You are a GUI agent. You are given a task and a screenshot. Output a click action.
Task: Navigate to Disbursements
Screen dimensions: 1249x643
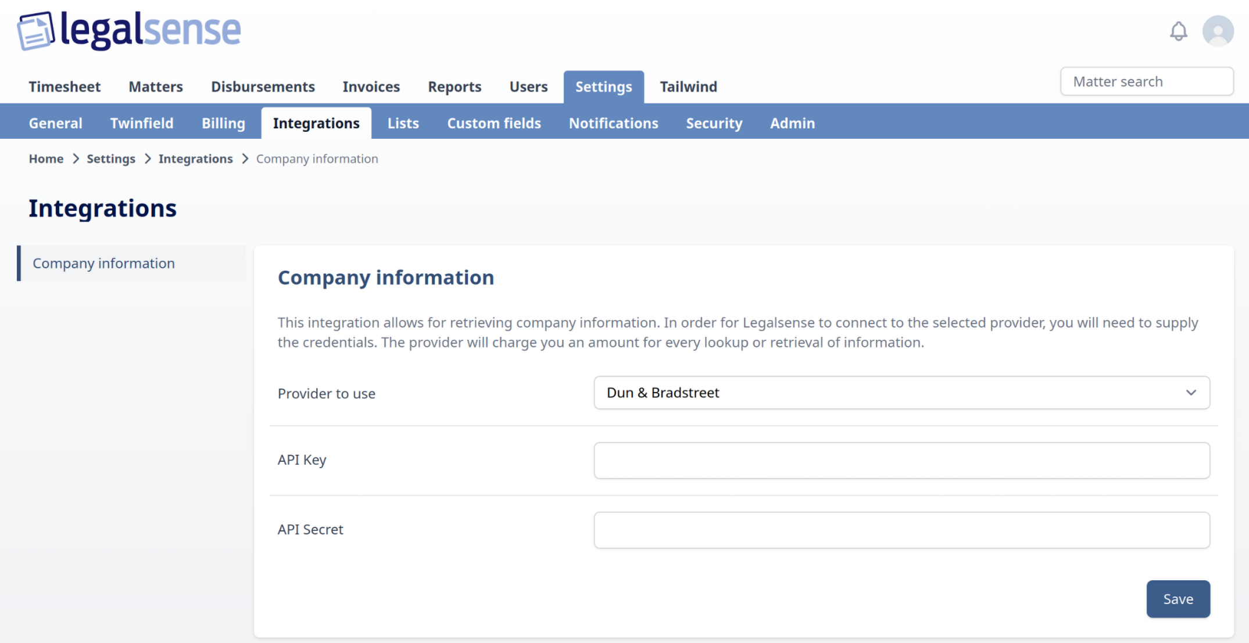tap(263, 87)
